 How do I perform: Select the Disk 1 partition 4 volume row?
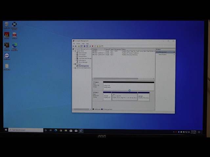click(x=123, y=55)
